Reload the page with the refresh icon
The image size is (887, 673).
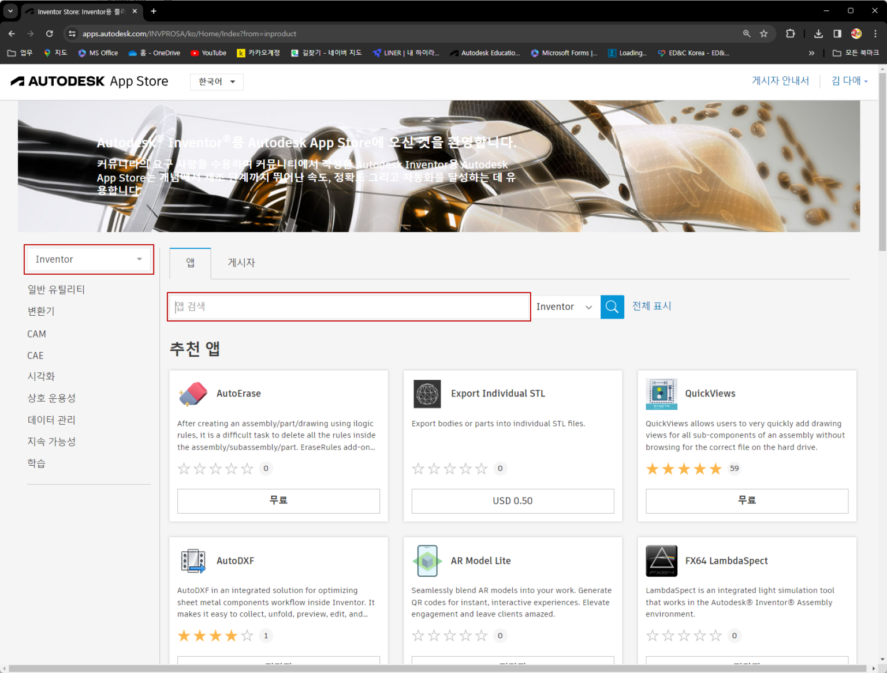(x=50, y=33)
